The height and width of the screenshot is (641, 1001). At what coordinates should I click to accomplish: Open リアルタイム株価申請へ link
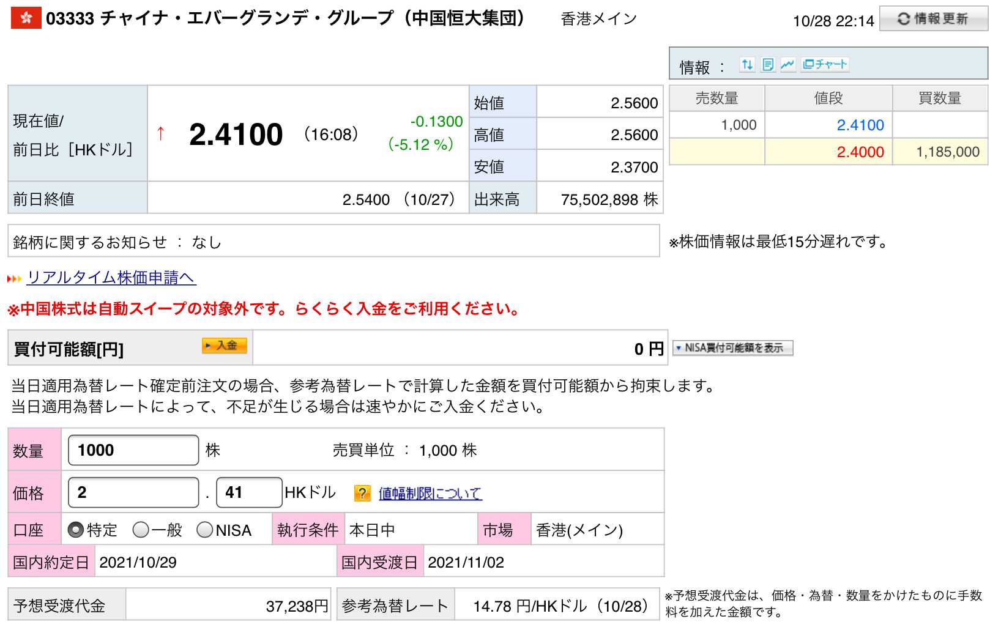pos(111,278)
